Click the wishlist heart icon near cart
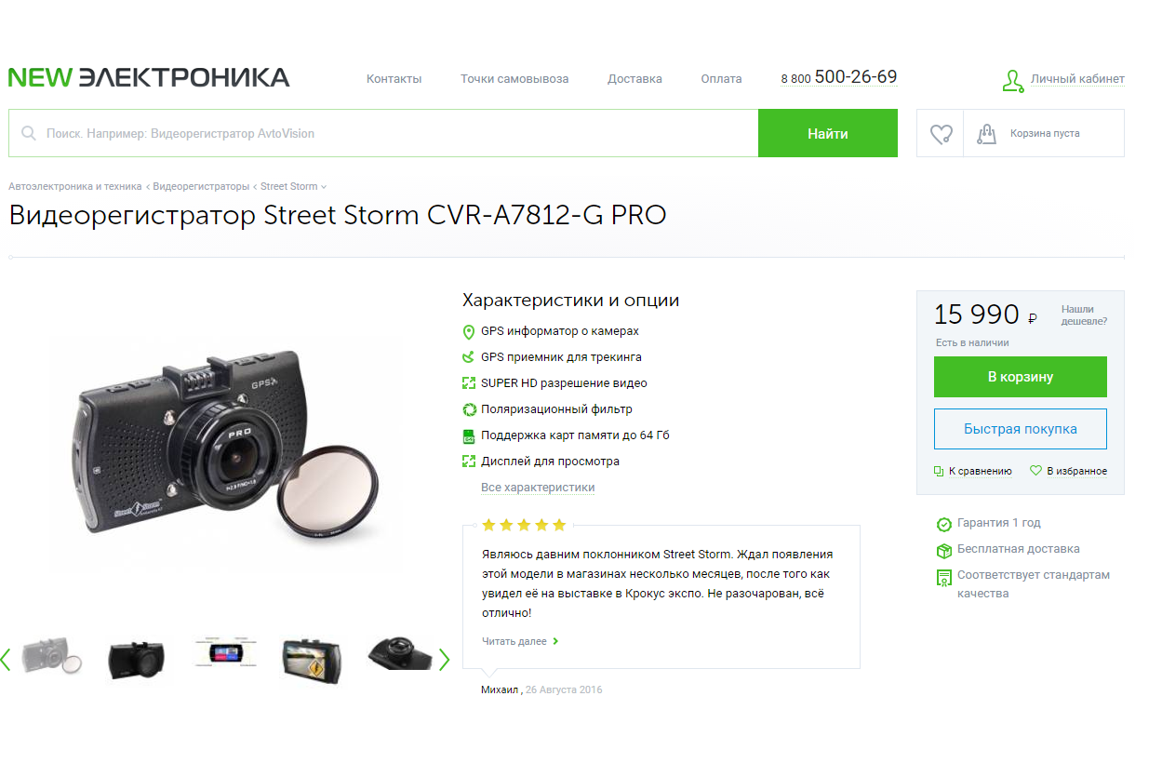1162x763 pixels. click(942, 134)
